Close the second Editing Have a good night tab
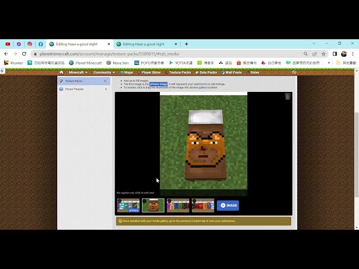The width and height of the screenshot is (359, 269). 176,44
